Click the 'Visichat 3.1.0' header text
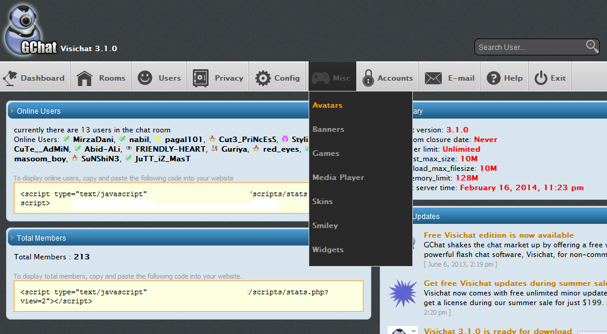Screen dimensions: 607x334 pyautogui.click(x=89, y=48)
